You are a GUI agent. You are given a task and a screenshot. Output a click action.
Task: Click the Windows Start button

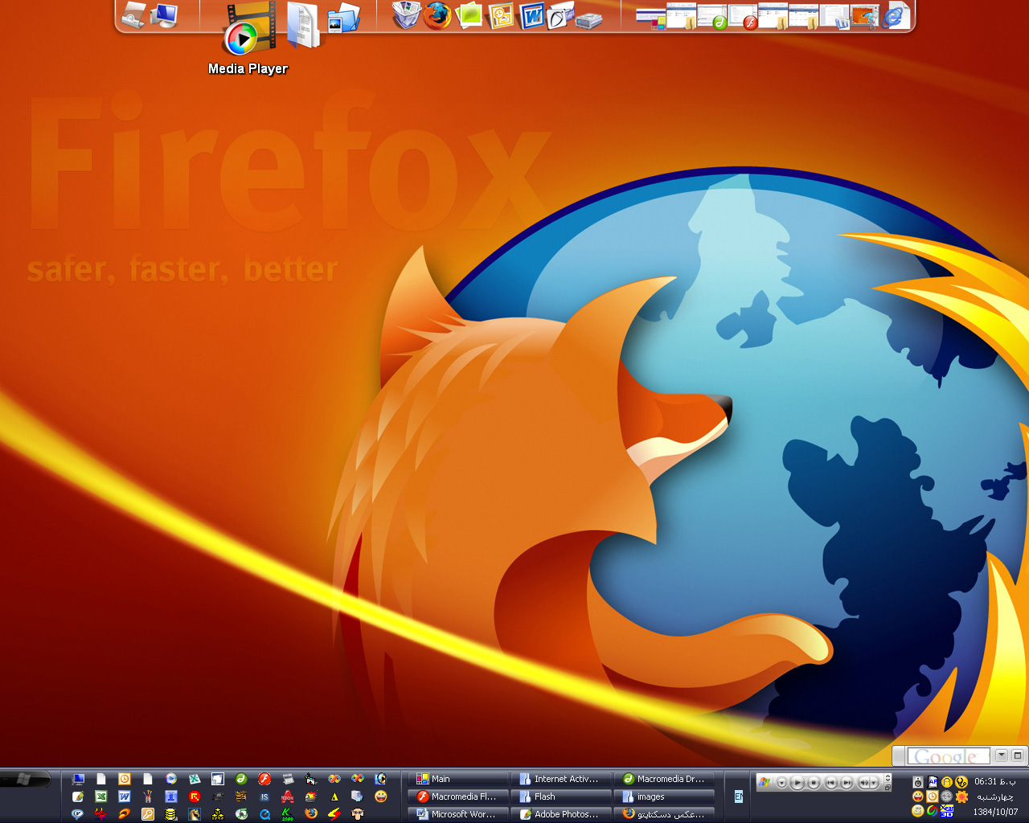coord(24,779)
